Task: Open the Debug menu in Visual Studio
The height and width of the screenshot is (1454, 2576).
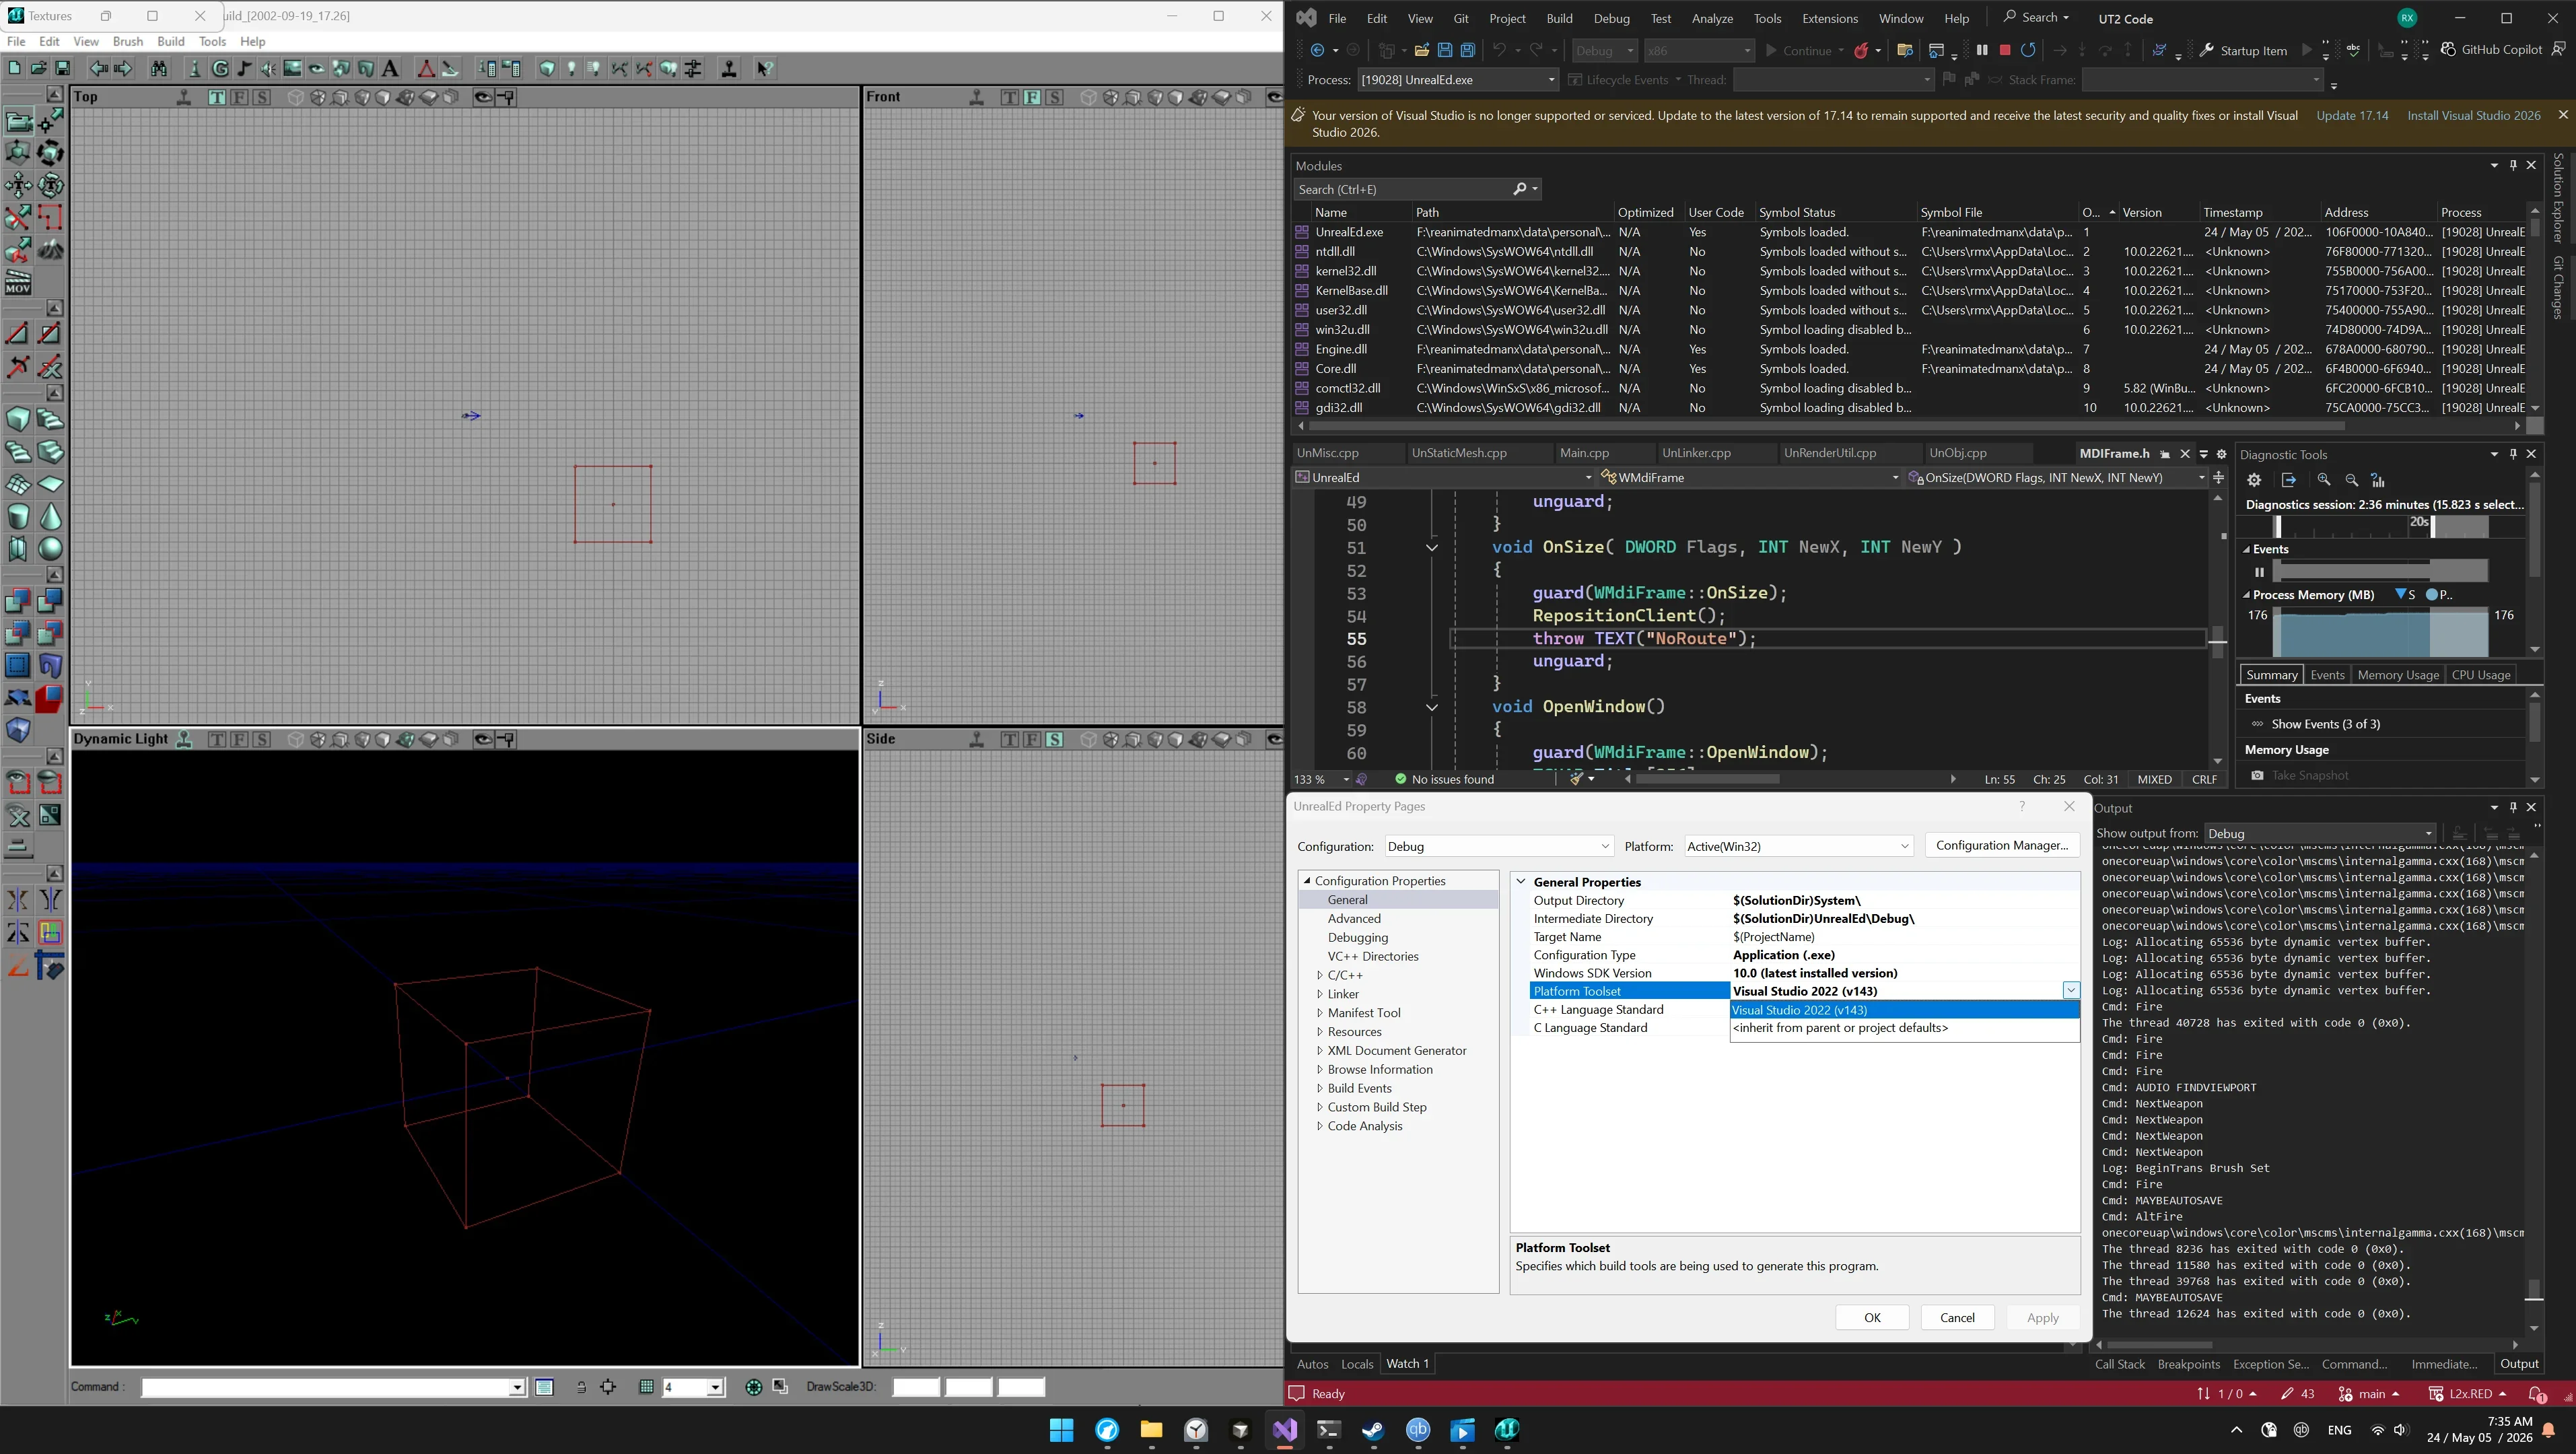Action: 1611,18
